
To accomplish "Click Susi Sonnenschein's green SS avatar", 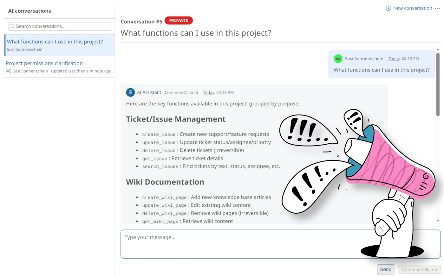I will pos(338,59).
